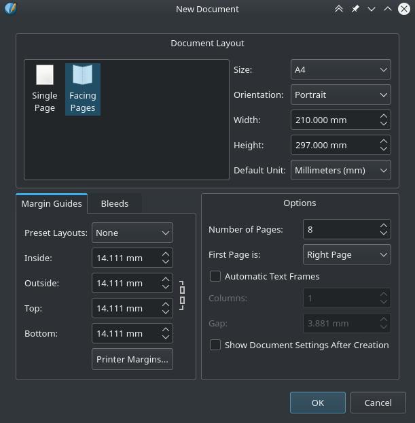
Task: Click the keep-above double chevron icon
Action: coord(338,9)
